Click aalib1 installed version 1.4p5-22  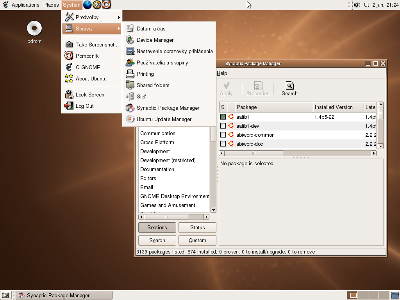click(324, 117)
